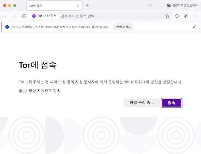
Task: Click the blue info icon in the notification bar
Action: pyautogui.click(x=7, y=27)
